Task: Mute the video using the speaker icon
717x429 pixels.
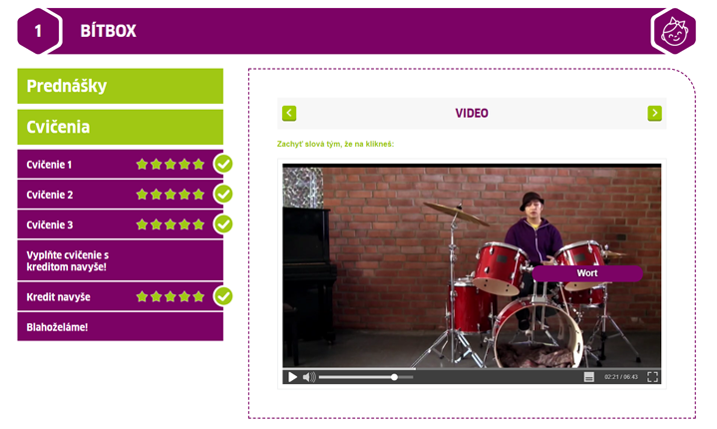Action: (309, 377)
